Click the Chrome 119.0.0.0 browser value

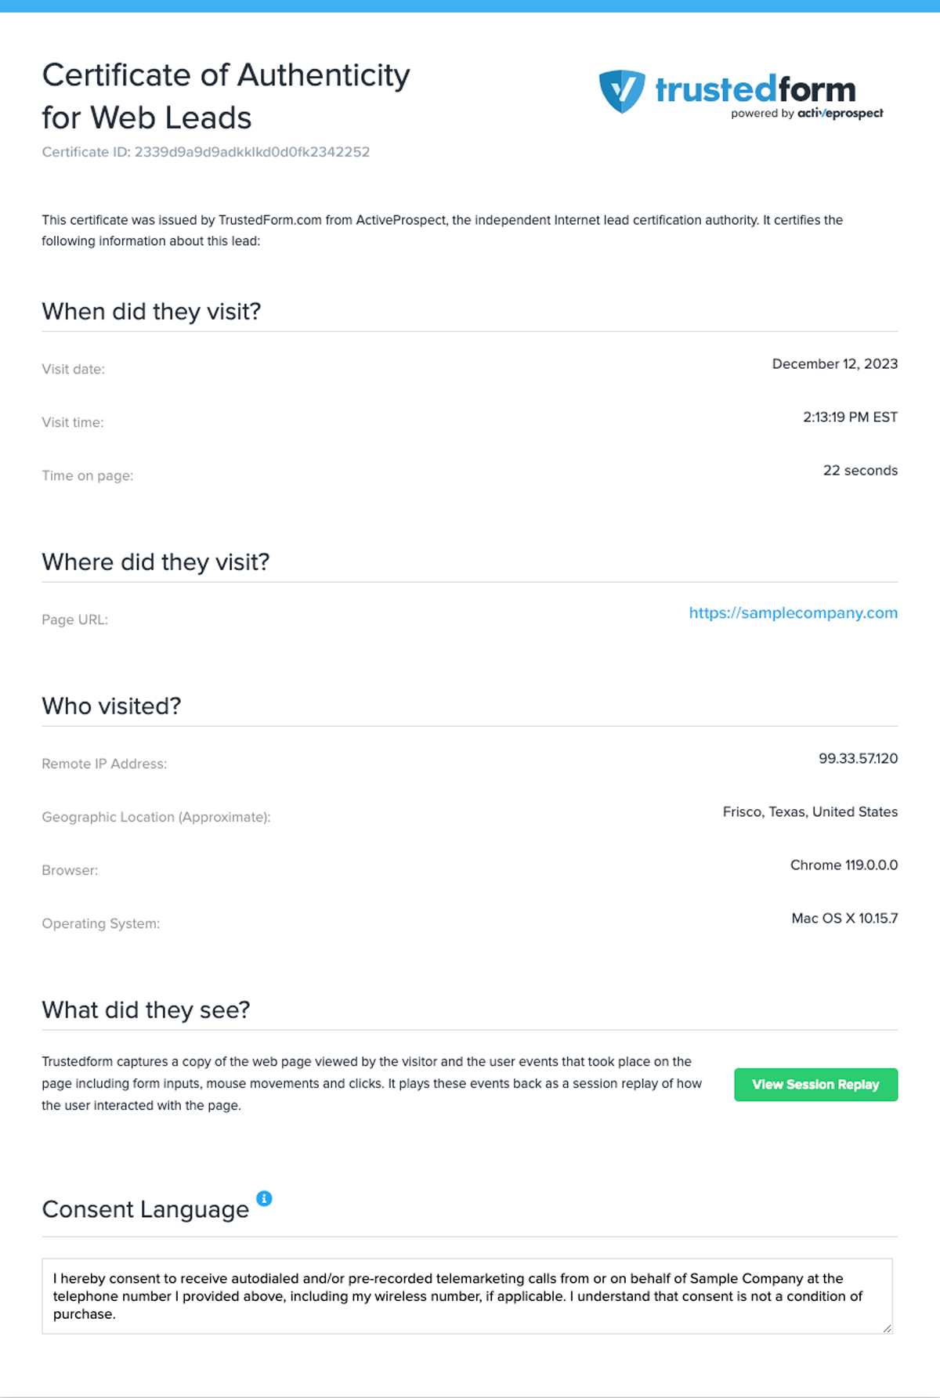[844, 865]
